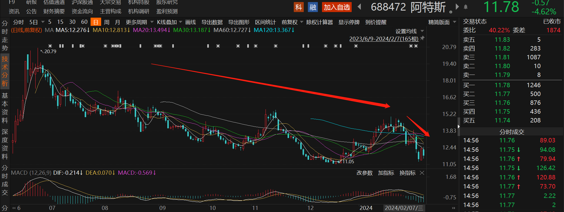Image resolution: width=564 pixels, height=212 pixels.
Task: Switch to 分时 intraday chart
Action: point(18,22)
